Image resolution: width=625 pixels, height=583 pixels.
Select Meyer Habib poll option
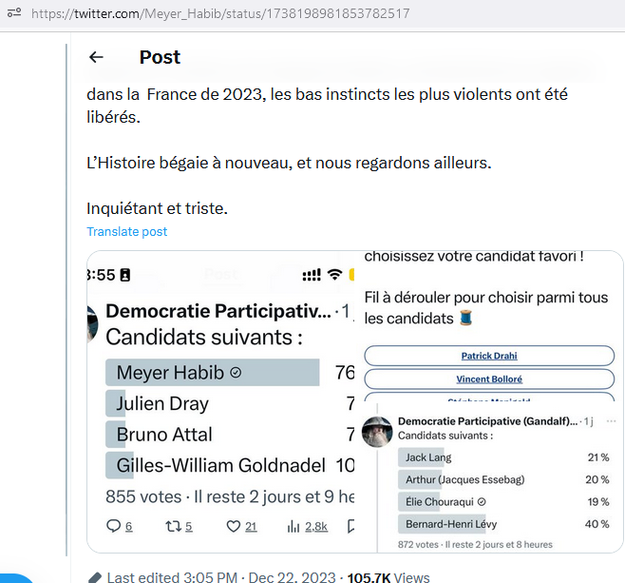pyautogui.click(x=213, y=372)
